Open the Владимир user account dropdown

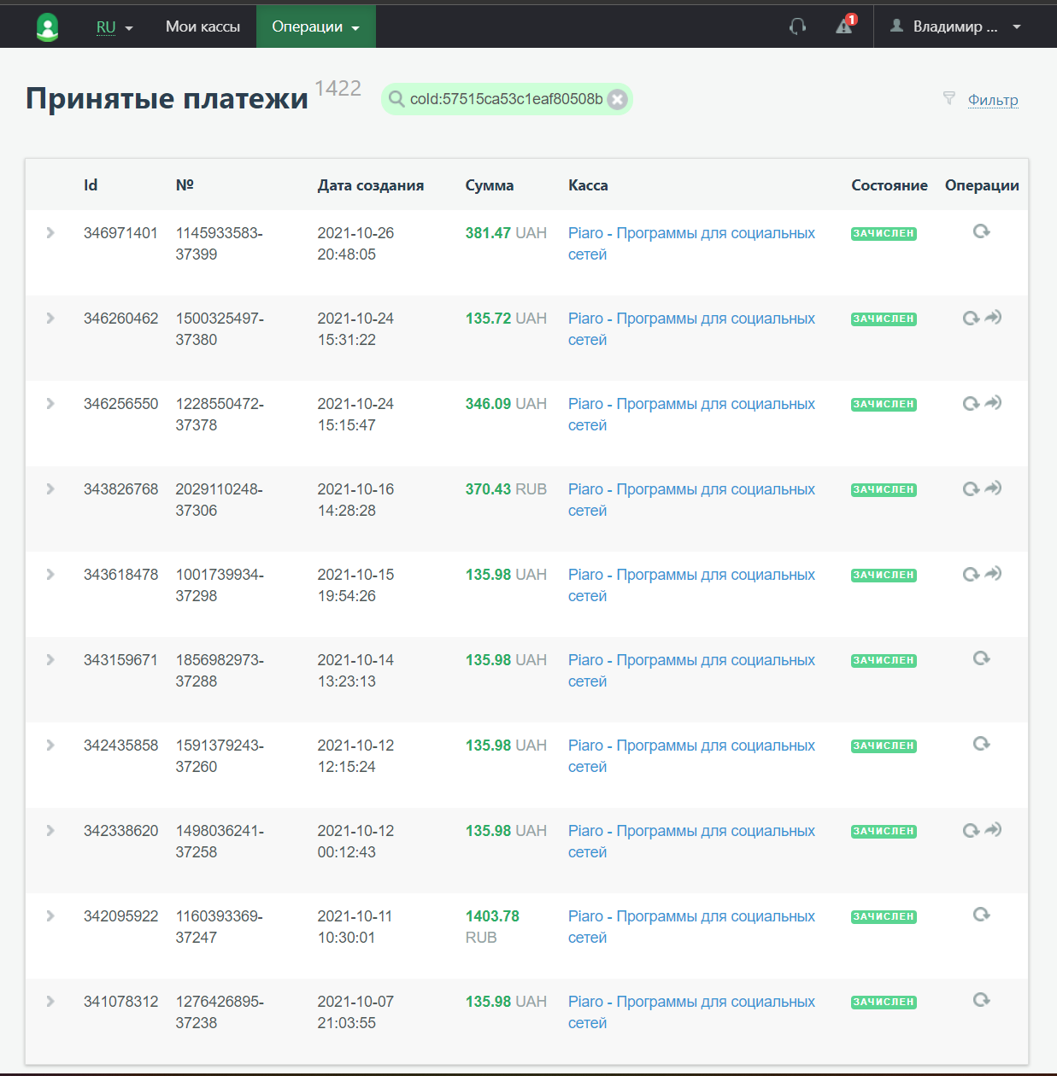tap(955, 27)
